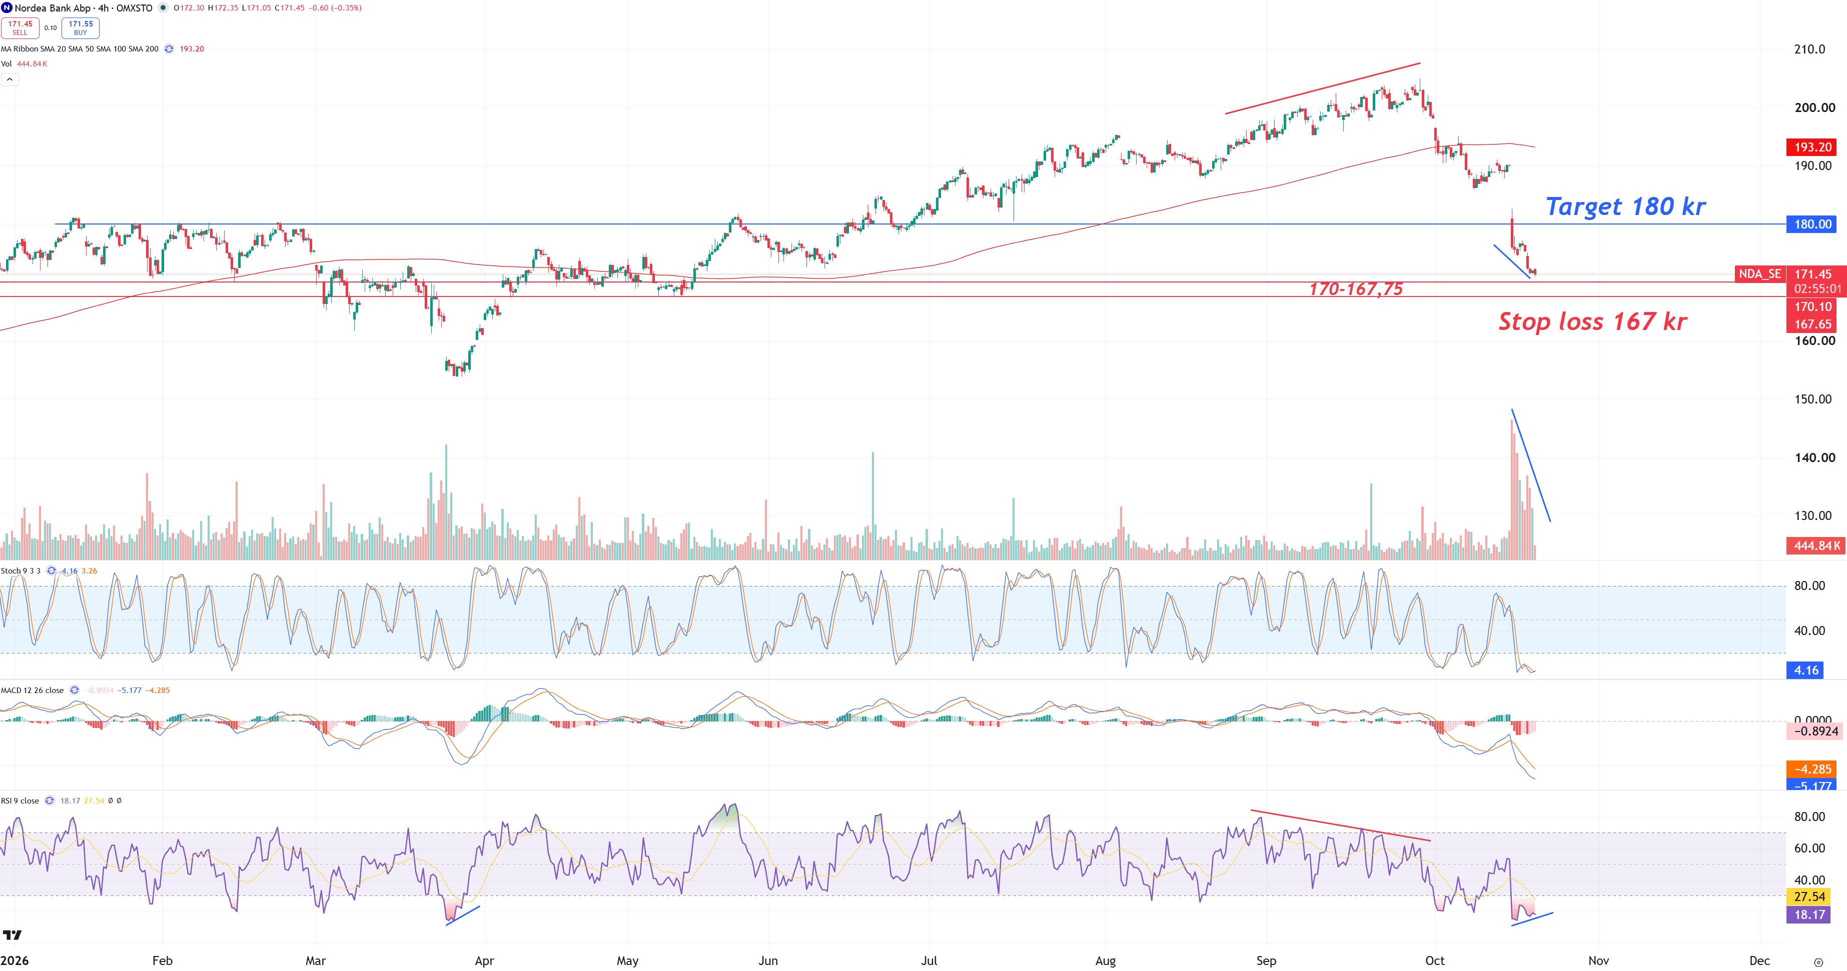Click the Stoch indicator refresh icon
Viewport: 1847px width, 971px height.
51,570
